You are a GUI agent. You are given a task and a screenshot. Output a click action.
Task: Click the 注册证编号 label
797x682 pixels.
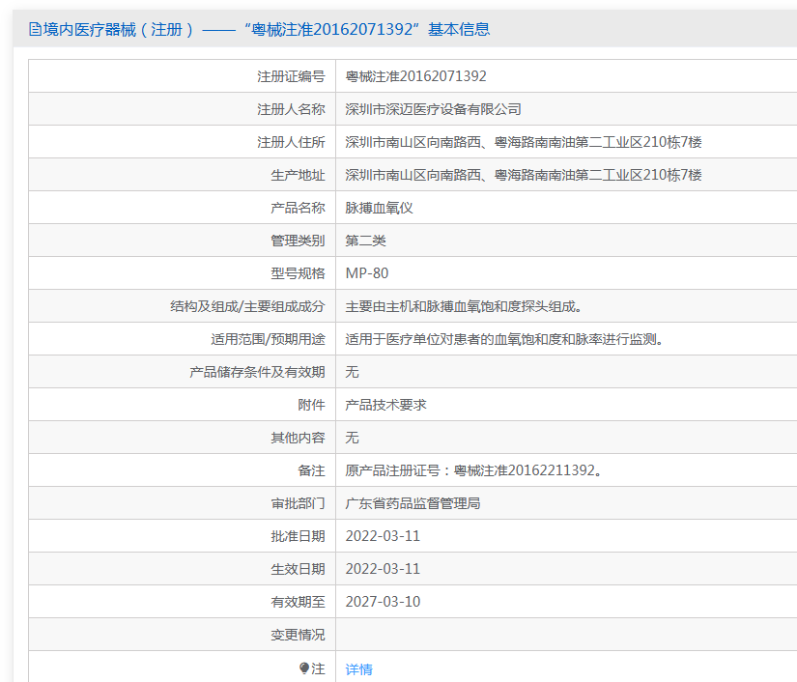point(291,76)
